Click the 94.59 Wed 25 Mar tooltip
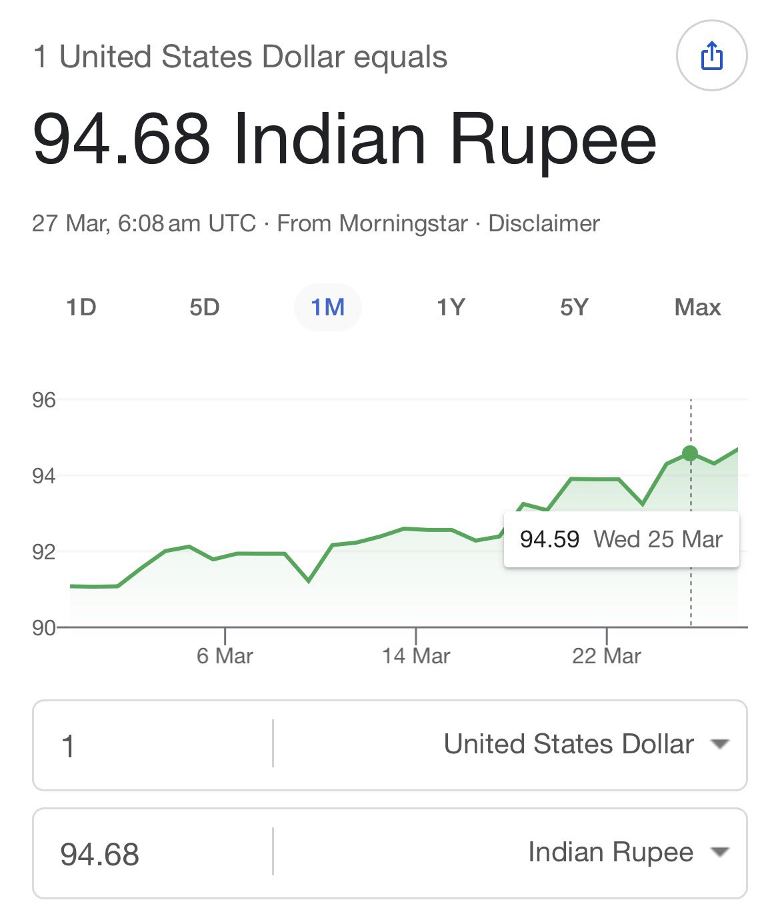780x912 pixels. pyautogui.click(x=621, y=539)
